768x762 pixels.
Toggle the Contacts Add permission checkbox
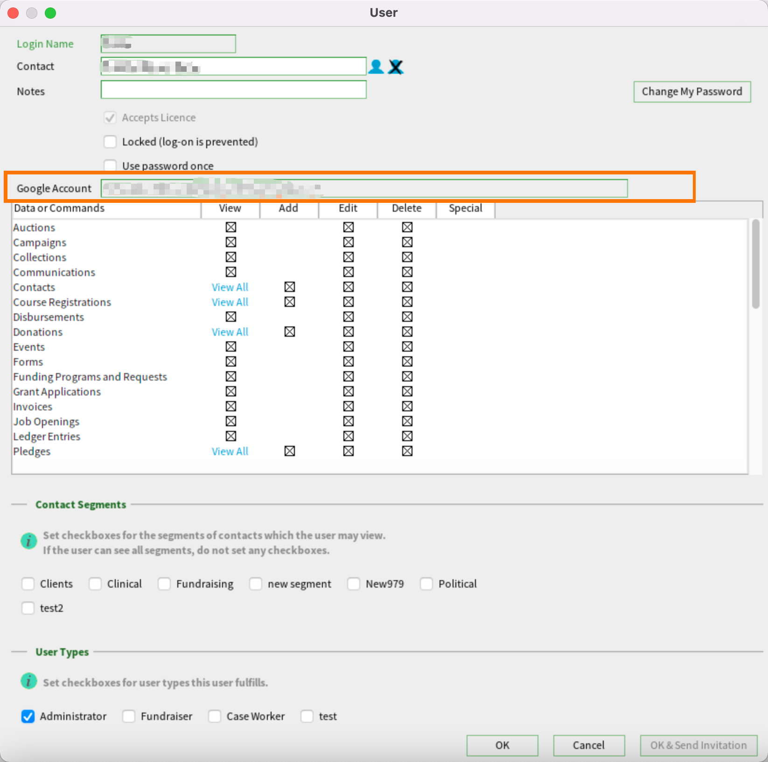(x=289, y=287)
